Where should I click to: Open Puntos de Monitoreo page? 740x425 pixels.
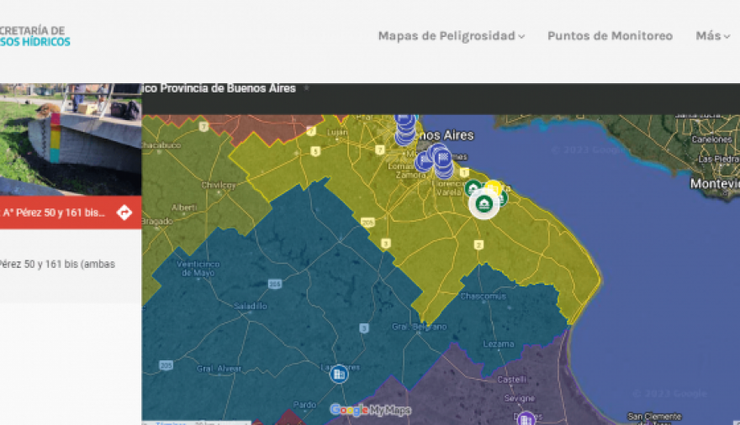click(610, 36)
